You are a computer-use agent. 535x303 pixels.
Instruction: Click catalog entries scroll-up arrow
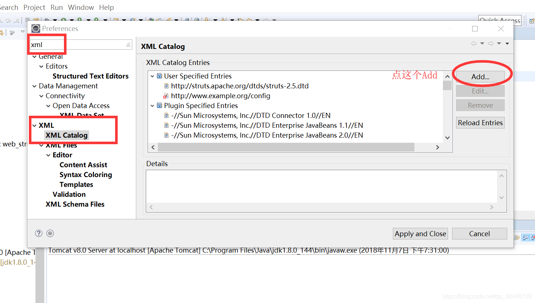click(x=447, y=76)
